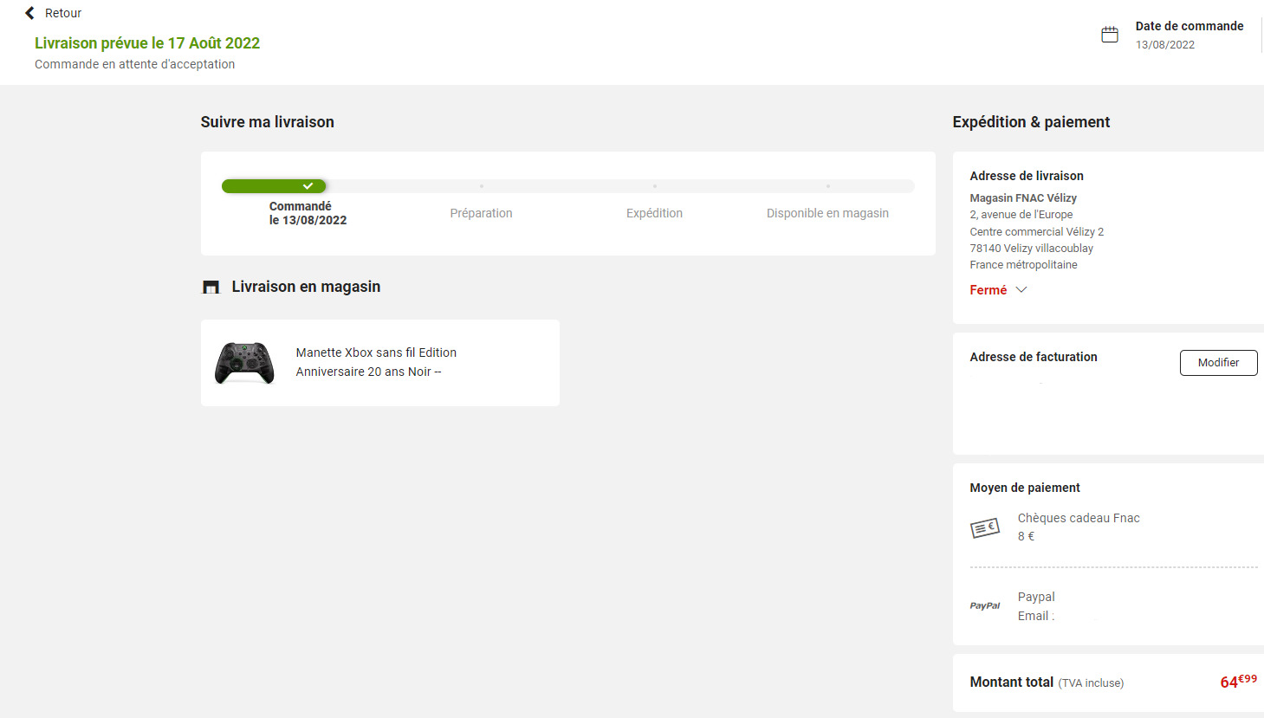Click the Magasin FNAC Vélizy store name
Screen dimensions: 1264x718
pyautogui.click(x=1023, y=198)
